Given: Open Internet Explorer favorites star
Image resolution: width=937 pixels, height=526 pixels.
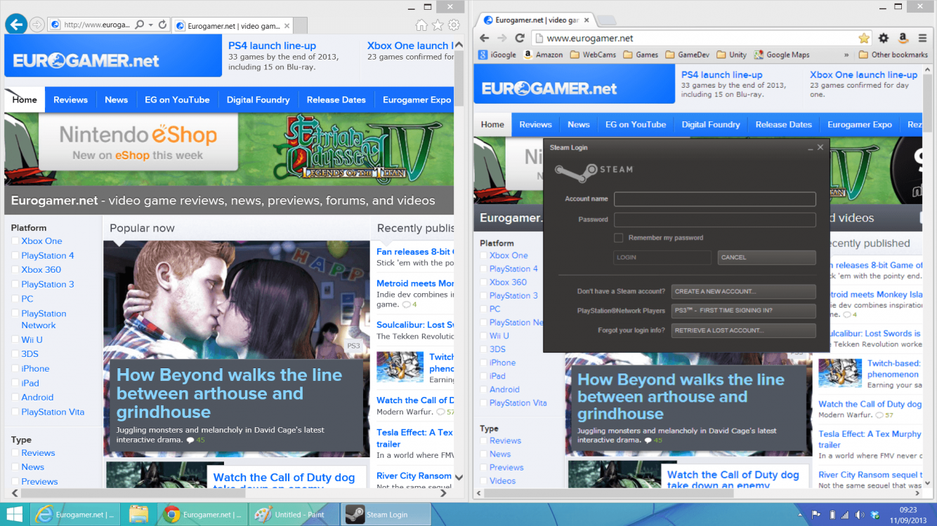Looking at the screenshot, I should (438, 25).
